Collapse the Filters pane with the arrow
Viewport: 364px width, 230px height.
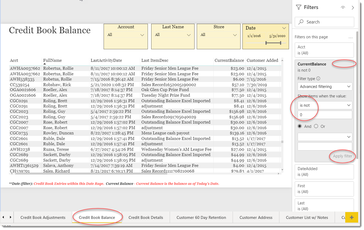click(353, 8)
